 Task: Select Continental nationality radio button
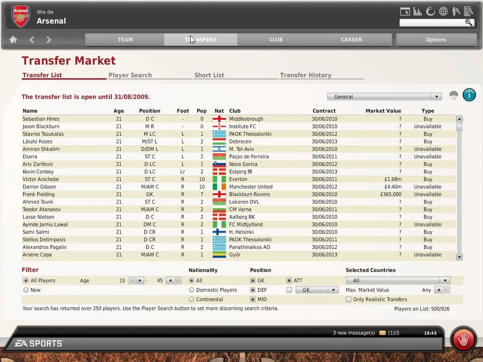point(192,299)
